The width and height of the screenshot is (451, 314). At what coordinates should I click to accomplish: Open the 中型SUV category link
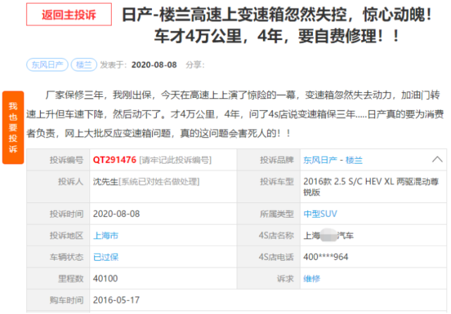tap(320, 214)
